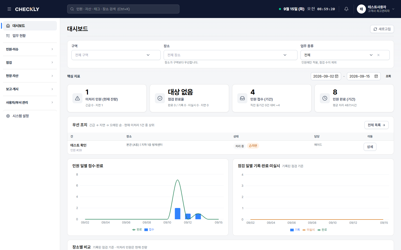The image size is (401, 250).
Task: Click the user avatar circle '테'
Action: tap(361, 9)
